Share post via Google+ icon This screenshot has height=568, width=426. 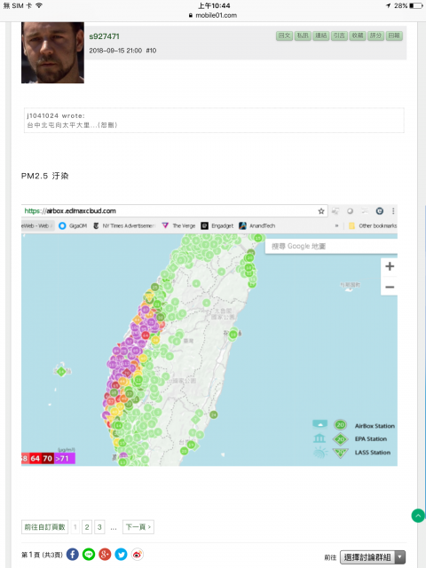105,554
